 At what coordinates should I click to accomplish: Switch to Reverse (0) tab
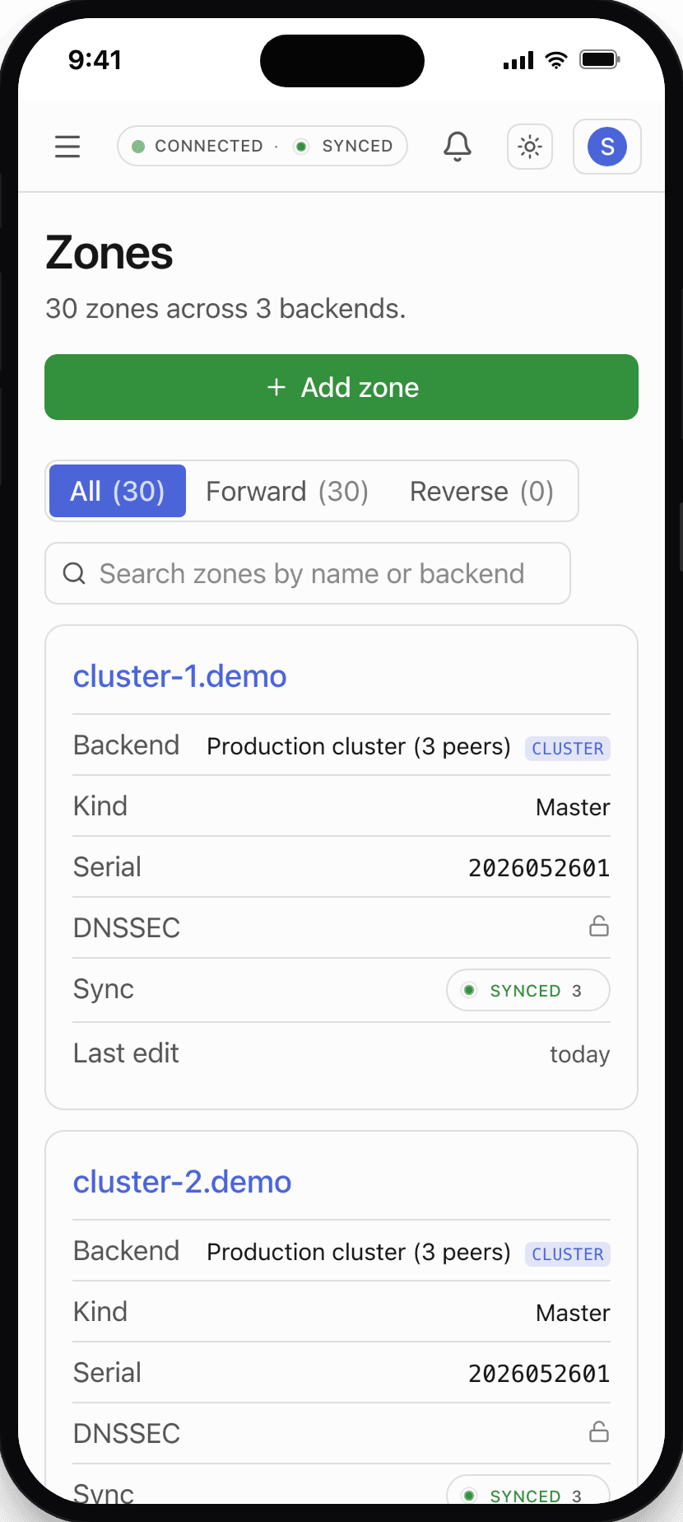tap(481, 491)
